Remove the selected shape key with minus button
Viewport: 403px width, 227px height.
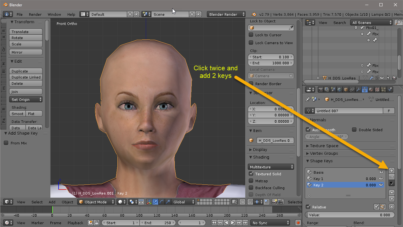(x=392, y=177)
